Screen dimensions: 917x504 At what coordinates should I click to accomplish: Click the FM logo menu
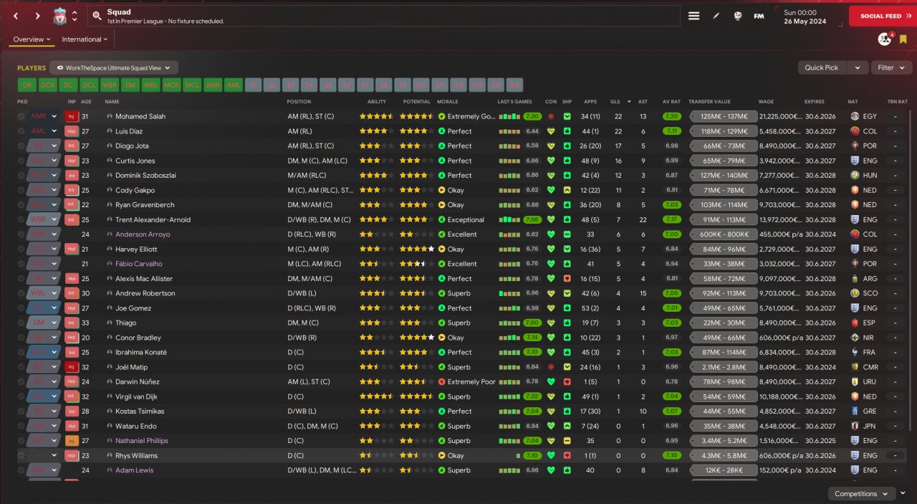[x=759, y=16]
